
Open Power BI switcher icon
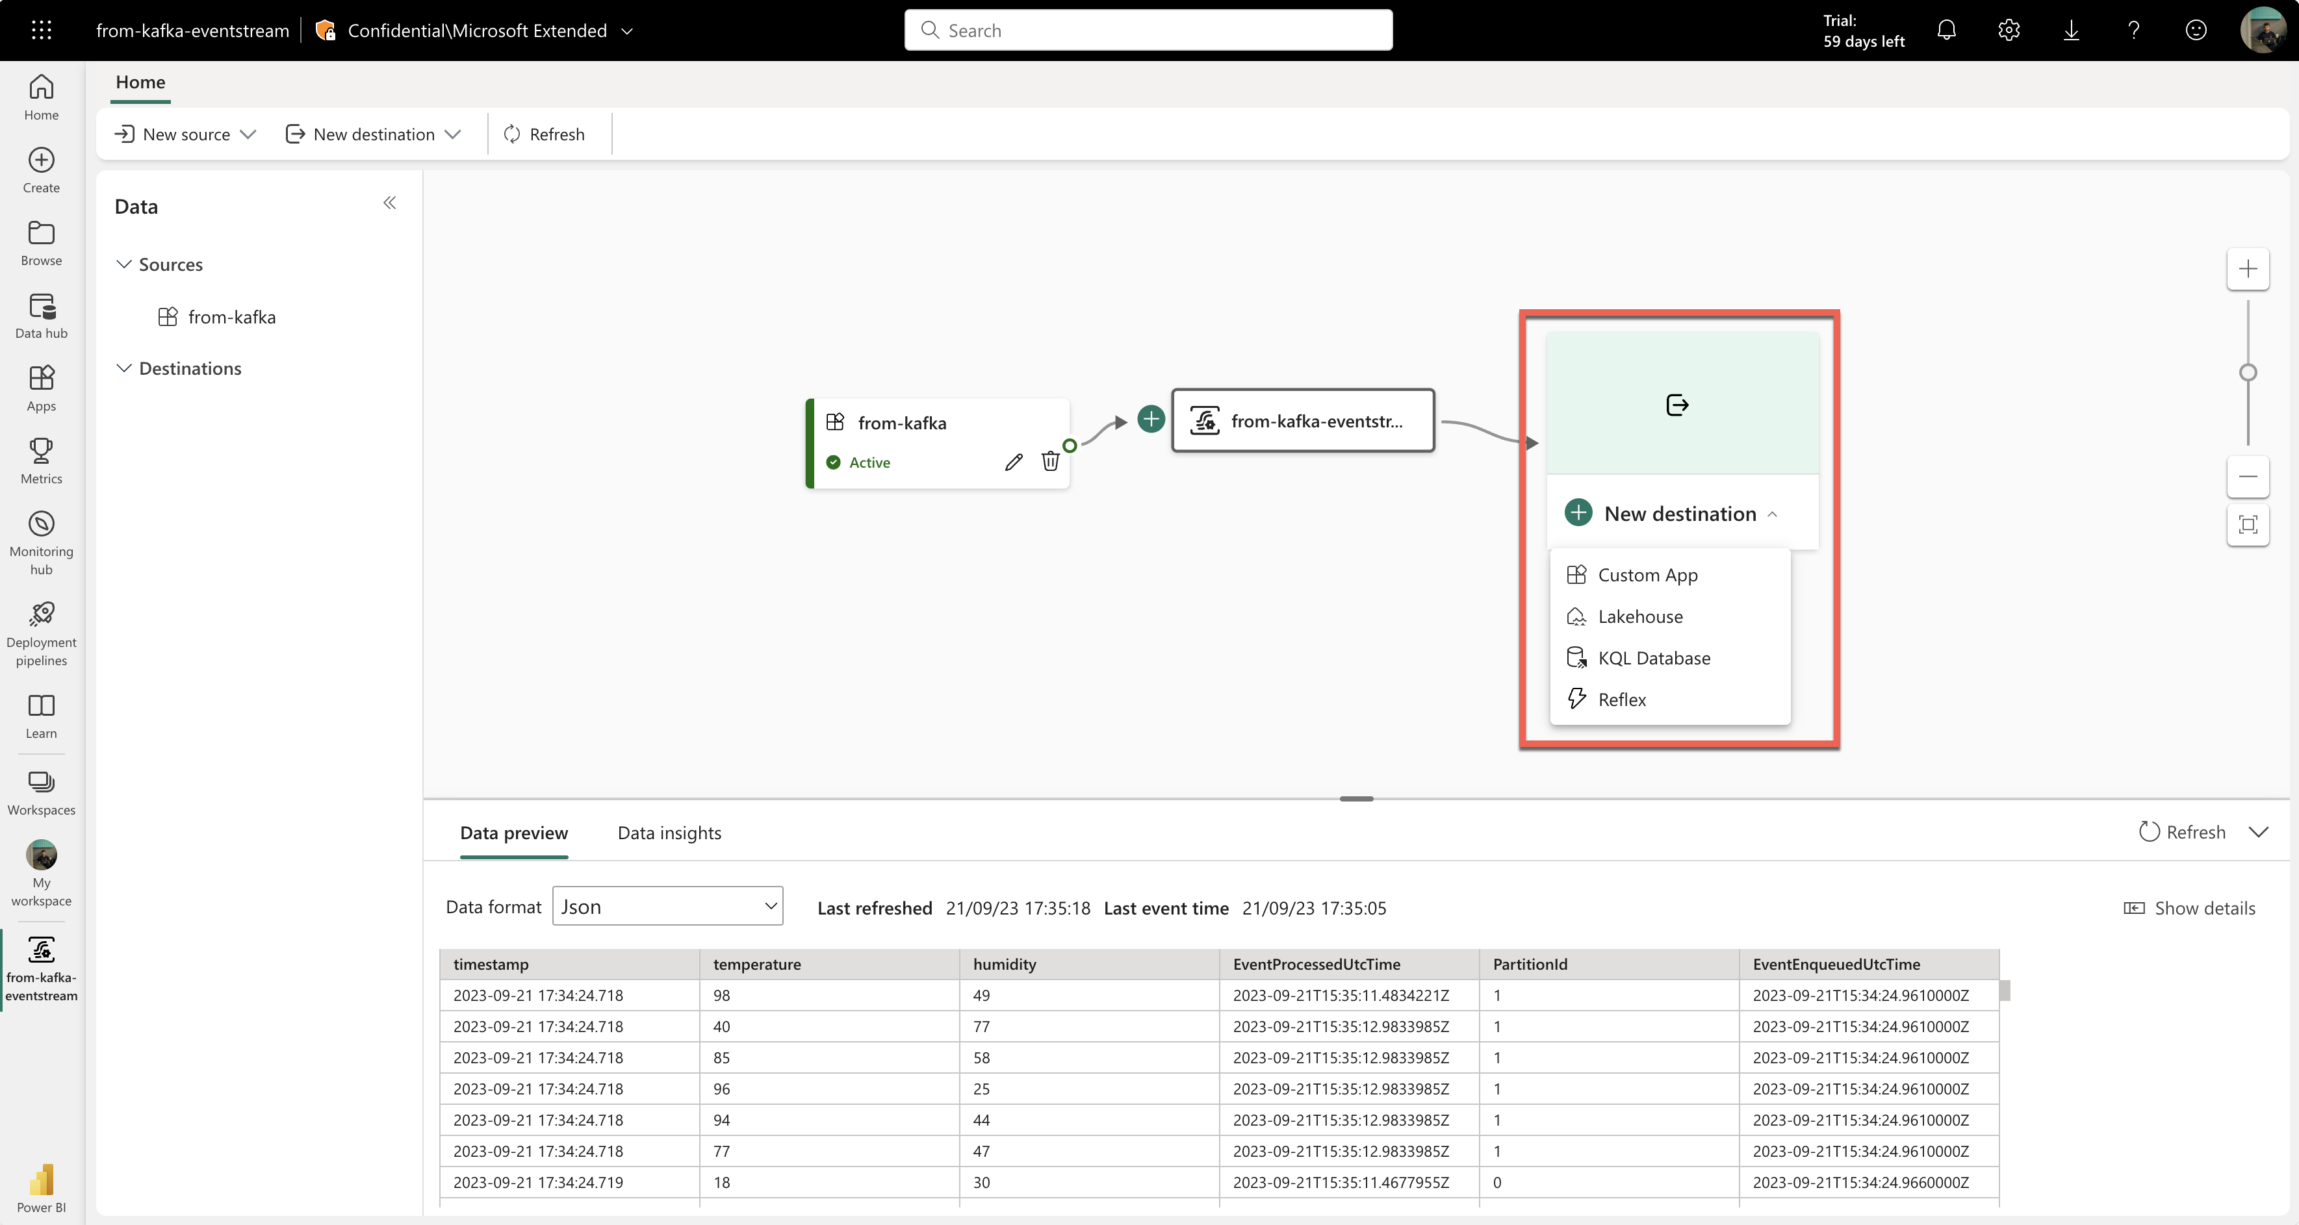coord(41,1189)
